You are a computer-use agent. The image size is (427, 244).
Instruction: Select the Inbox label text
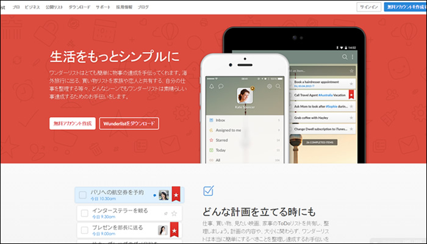tap(220, 120)
